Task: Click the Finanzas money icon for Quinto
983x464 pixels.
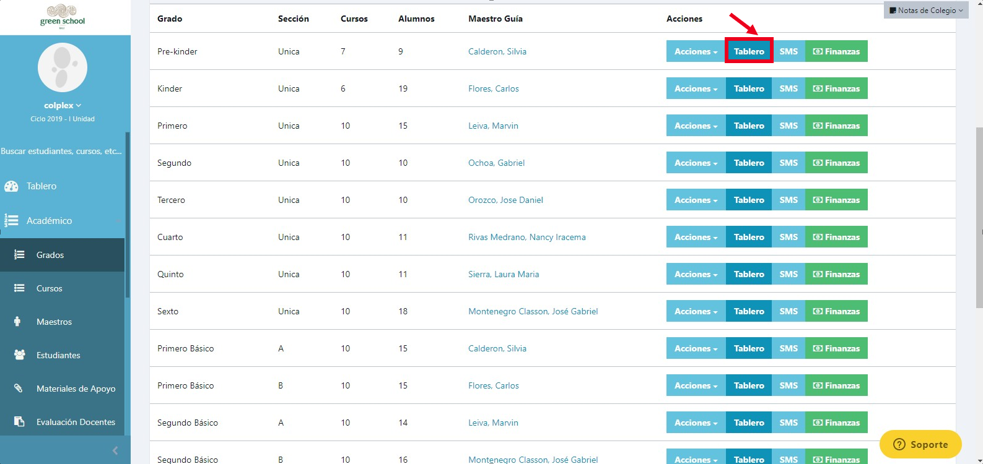Action: [818, 274]
